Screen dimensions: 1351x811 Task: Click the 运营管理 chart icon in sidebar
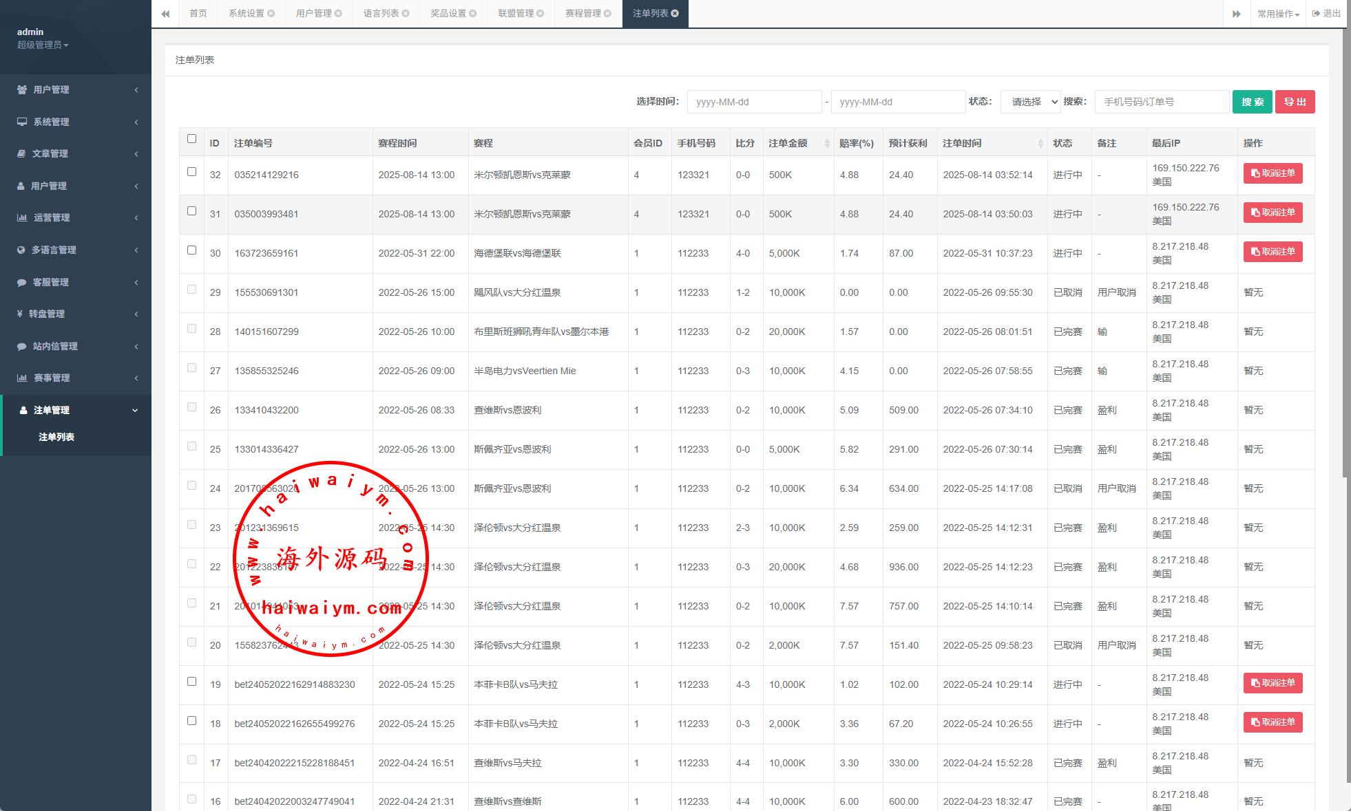click(22, 217)
